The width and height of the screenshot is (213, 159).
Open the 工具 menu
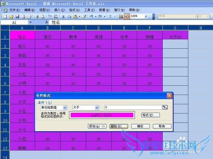pyautogui.click(x=89, y=10)
